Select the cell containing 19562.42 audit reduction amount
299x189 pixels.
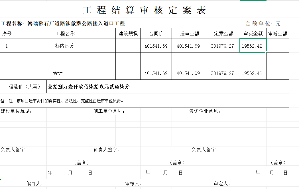point(253,46)
